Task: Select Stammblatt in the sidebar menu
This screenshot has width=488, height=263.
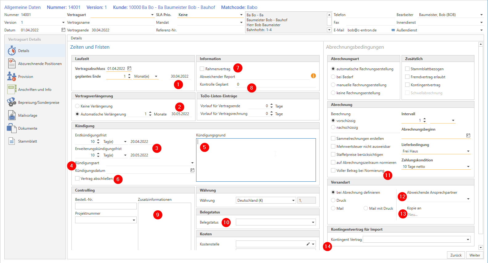Action: pyautogui.click(x=27, y=141)
